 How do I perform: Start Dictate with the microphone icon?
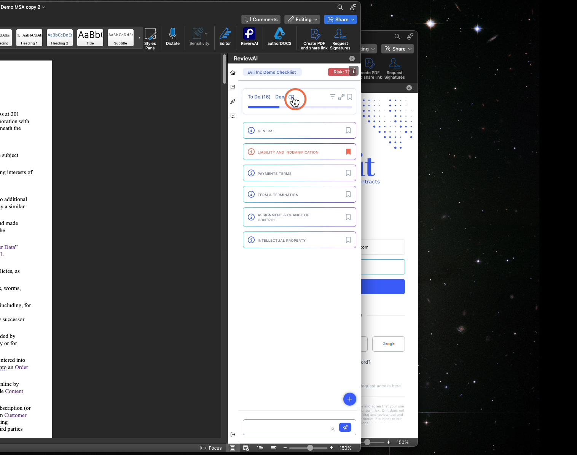(x=173, y=37)
